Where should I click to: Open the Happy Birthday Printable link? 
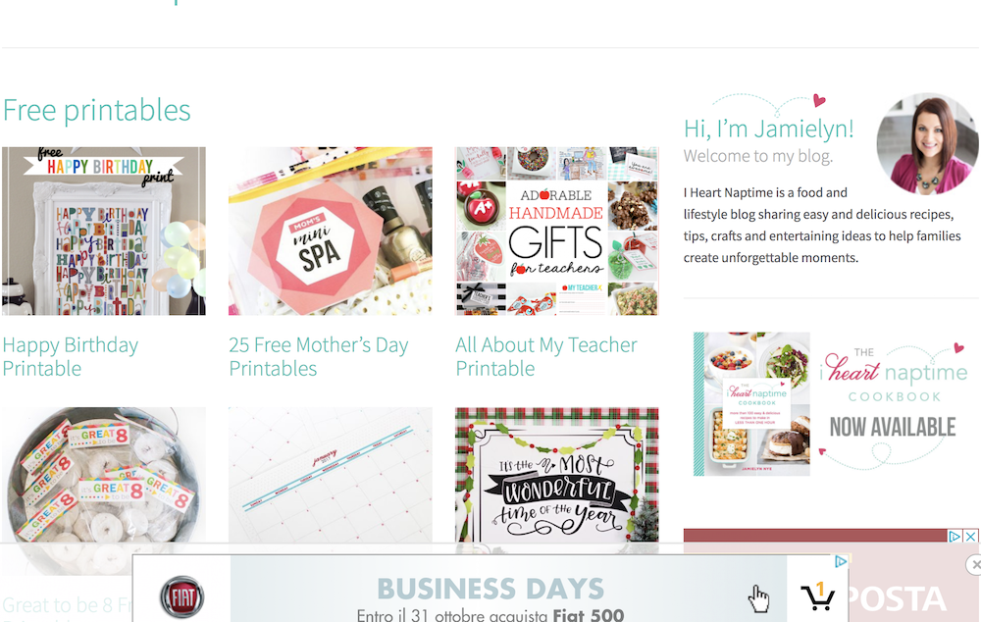pyautogui.click(x=70, y=357)
